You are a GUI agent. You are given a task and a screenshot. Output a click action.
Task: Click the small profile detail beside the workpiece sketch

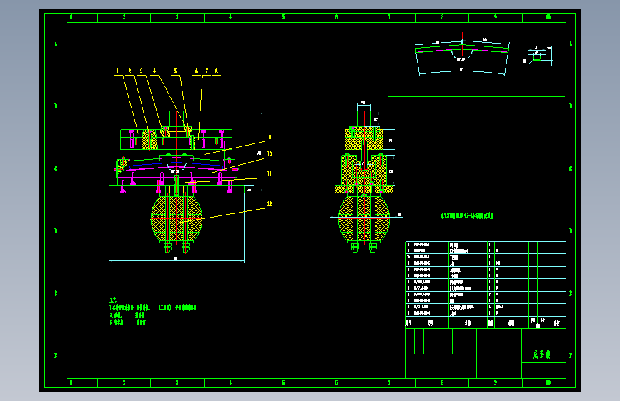pos(538,55)
